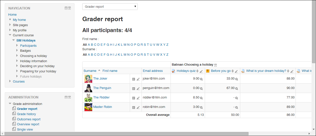
Task: Analyse The Riddler's Holidays quiz grade 8.50
Action: point(201,98)
